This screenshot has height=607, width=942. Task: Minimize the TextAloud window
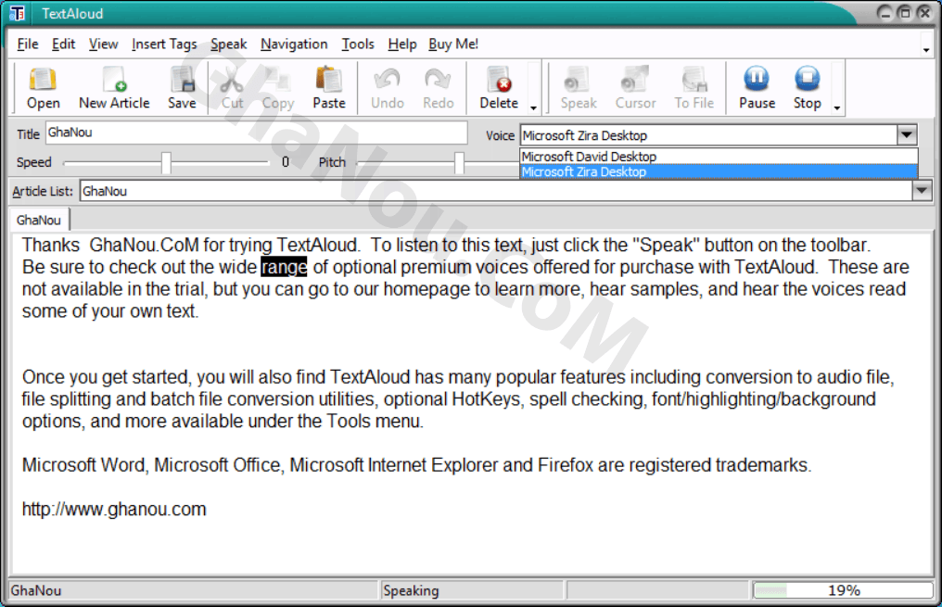tap(885, 13)
